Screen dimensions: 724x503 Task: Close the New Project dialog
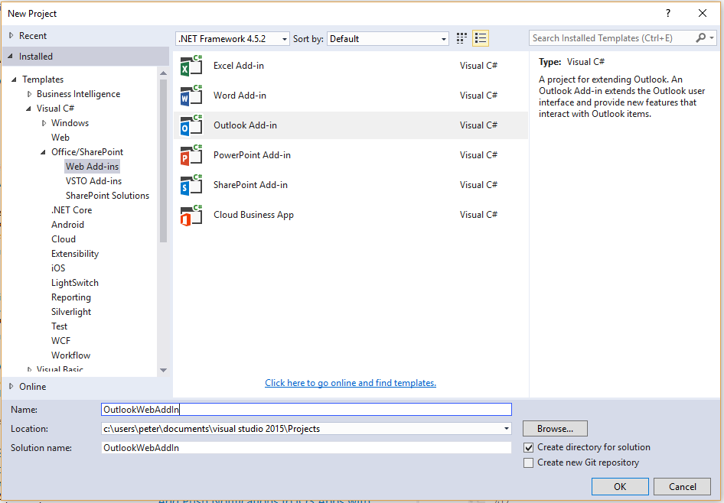pyautogui.click(x=703, y=13)
